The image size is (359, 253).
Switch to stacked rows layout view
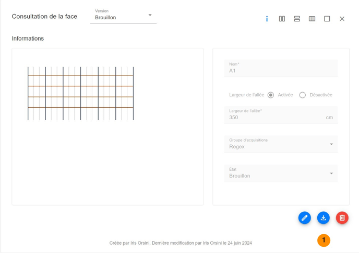[297, 19]
